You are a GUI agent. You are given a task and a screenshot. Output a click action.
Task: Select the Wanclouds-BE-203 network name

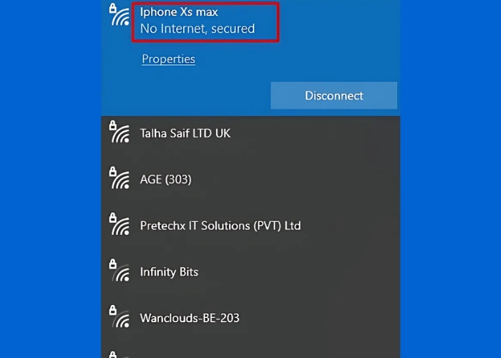pos(190,318)
